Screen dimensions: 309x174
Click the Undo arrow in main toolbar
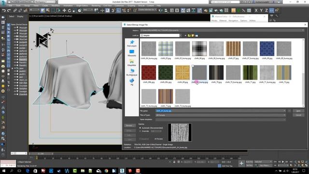coord(4,11)
